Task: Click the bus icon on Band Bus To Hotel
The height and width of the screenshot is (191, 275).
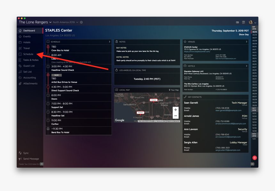Action: (x=48, y=129)
